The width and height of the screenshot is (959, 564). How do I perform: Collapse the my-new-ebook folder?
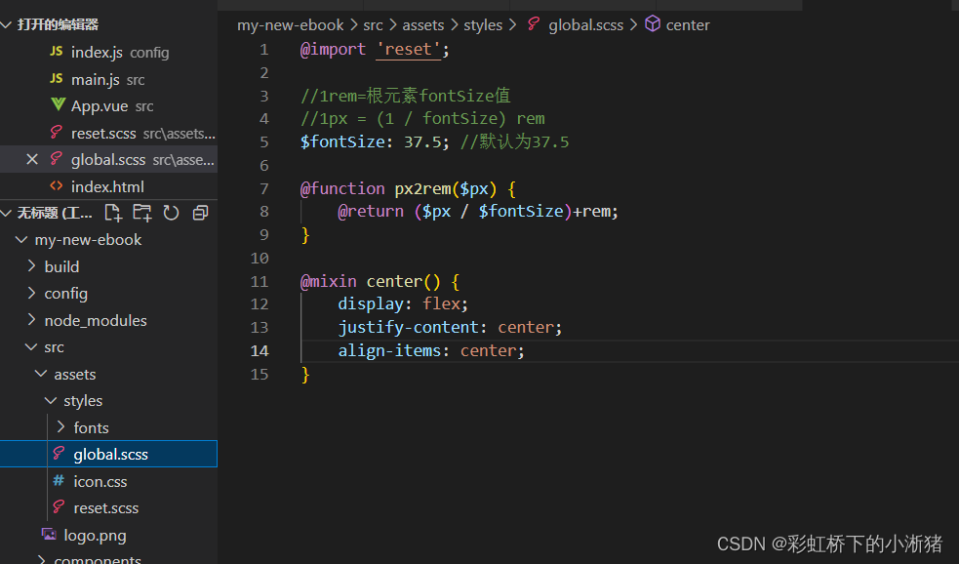[x=21, y=240]
